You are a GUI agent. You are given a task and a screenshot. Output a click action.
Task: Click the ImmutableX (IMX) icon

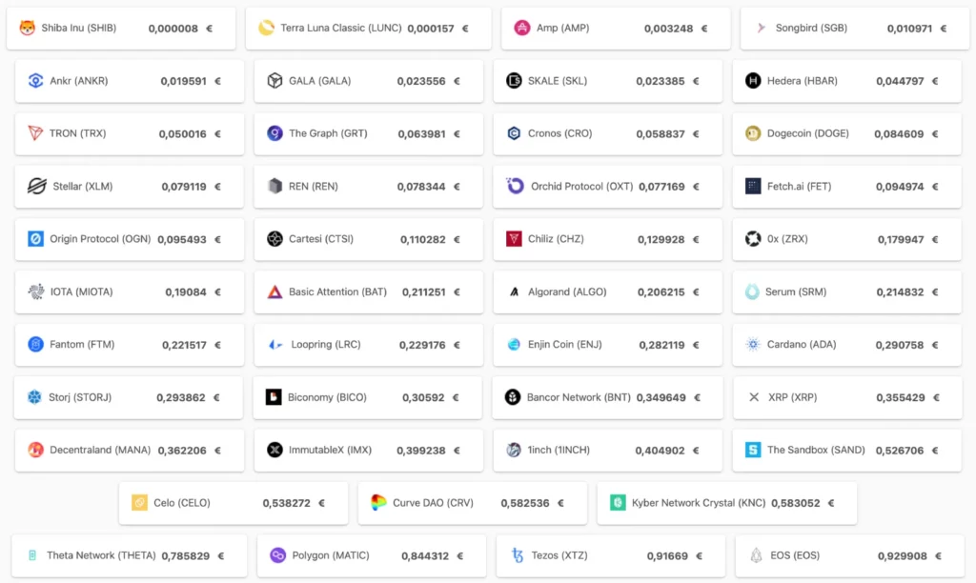coord(274,450)
